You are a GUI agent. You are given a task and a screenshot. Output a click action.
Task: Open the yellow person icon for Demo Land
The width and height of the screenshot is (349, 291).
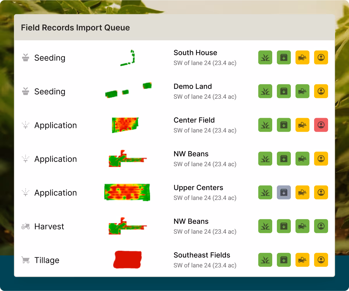click(x=321, y=91)
